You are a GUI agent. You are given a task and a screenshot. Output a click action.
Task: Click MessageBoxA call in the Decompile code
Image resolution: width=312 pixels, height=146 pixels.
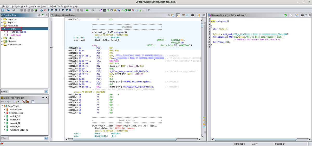tap(220, 37)
